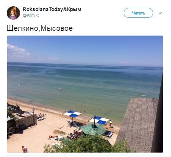Expand the tweet options chevron menu
The image size is (171, 157).
click(160, 13)
